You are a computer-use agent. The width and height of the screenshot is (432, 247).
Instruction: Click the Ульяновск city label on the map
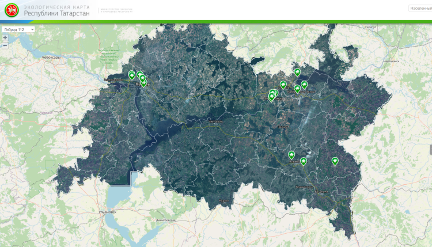tap(107, 211)
